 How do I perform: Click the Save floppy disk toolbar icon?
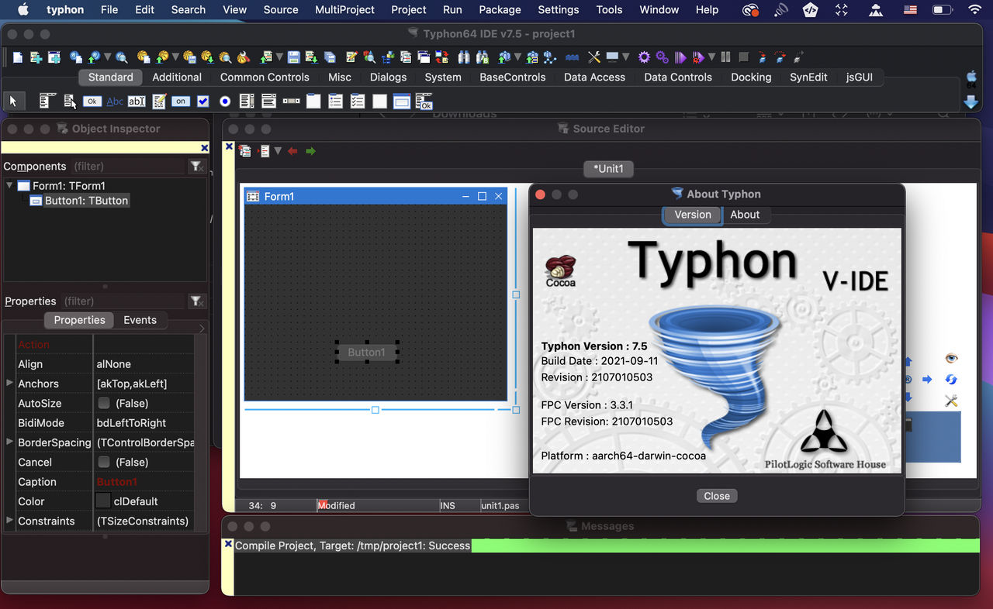293,57
